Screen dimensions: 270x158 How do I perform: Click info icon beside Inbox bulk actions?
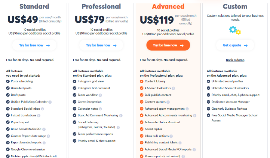click(171, 136)
